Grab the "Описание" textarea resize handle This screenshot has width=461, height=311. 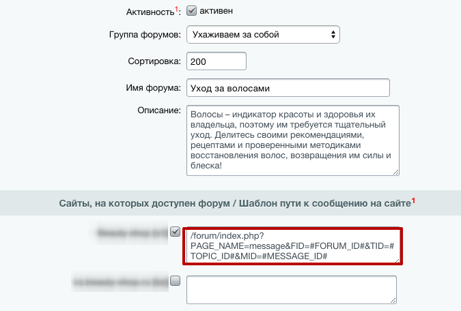[x=395, y=172]
